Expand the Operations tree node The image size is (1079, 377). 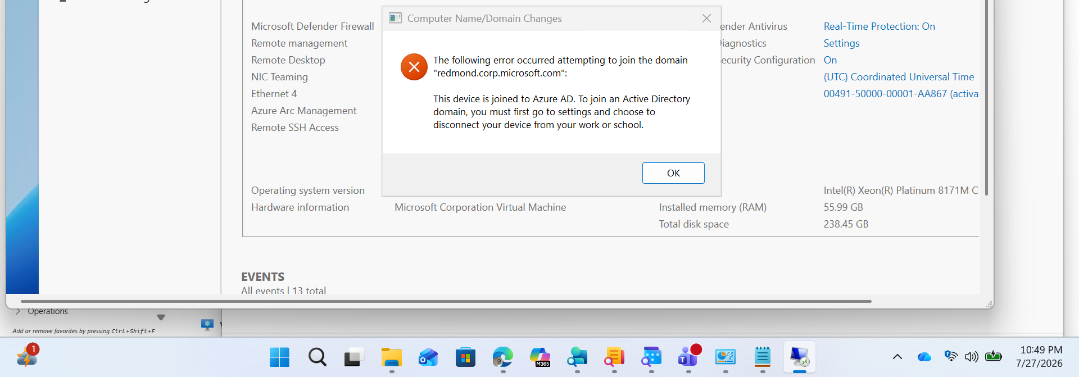tap(18, 311)
